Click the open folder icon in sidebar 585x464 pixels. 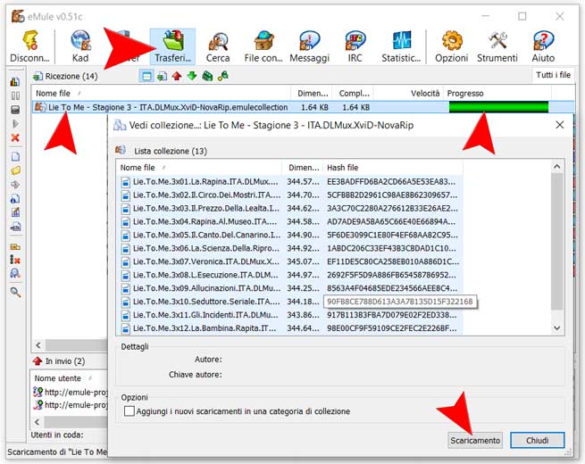[15, 170]
